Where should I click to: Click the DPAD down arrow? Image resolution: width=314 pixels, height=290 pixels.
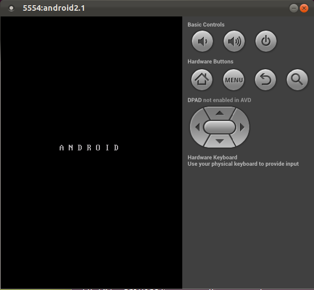tap(220, 141)
